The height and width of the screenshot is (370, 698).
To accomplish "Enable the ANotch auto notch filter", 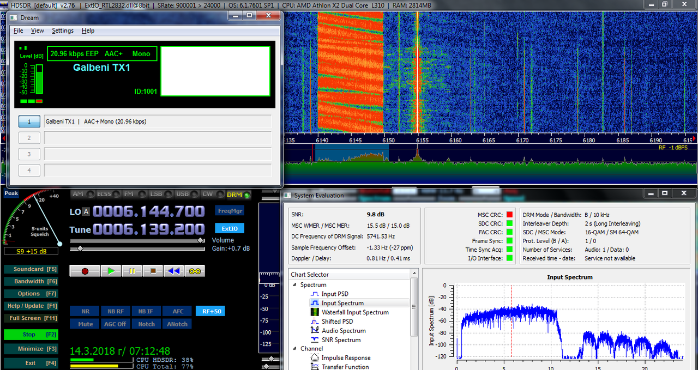I will pos(178,324).
